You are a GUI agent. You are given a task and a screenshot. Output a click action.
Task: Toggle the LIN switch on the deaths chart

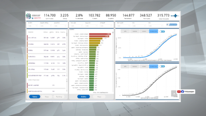pos(162,66)
